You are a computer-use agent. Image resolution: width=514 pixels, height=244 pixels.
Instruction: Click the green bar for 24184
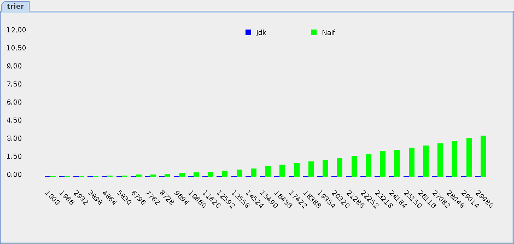click(x=397, y=164)
